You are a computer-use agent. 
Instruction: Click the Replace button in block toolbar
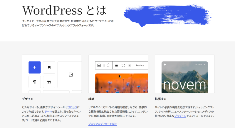(x=140, y=65)
